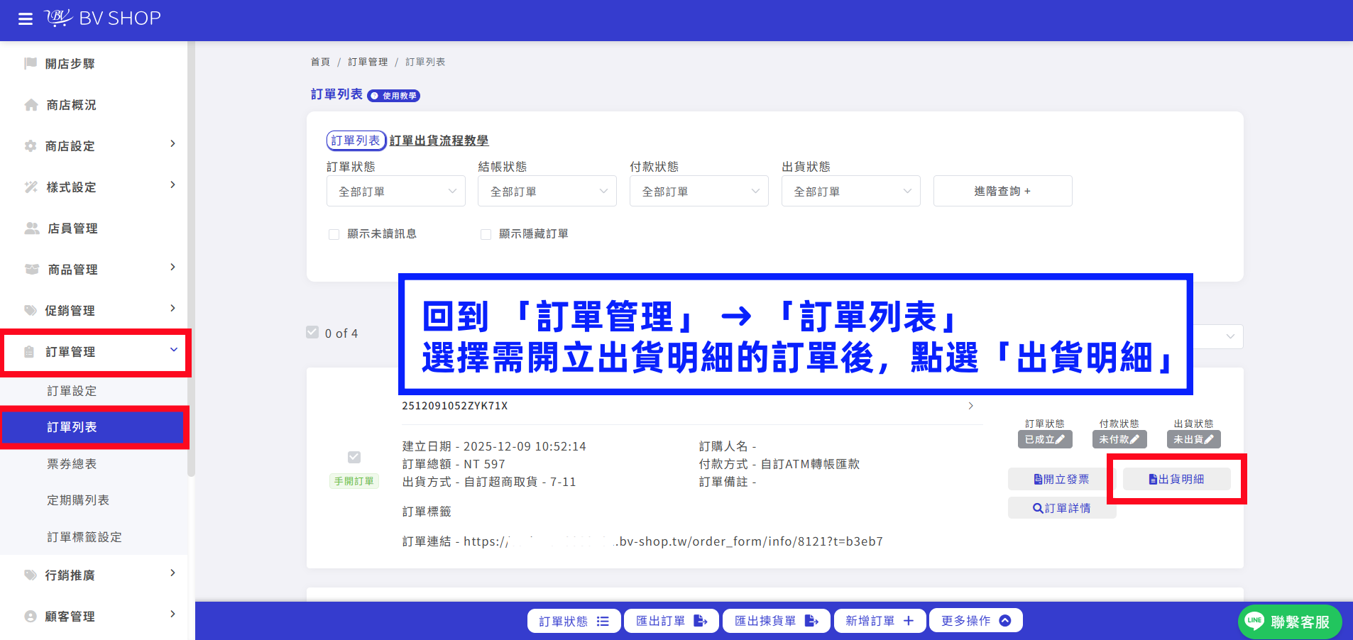
Task: Collapse the 訂單管理 sidebar chevron
Action: [x=174, y=350]
